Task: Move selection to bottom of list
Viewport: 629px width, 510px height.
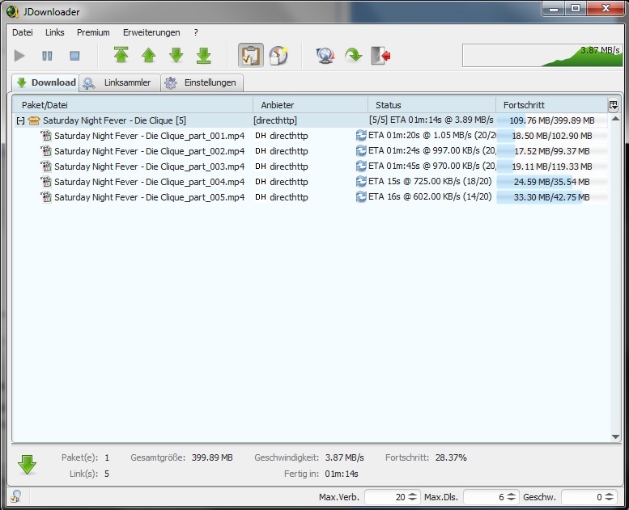Action: coord(204,55)
